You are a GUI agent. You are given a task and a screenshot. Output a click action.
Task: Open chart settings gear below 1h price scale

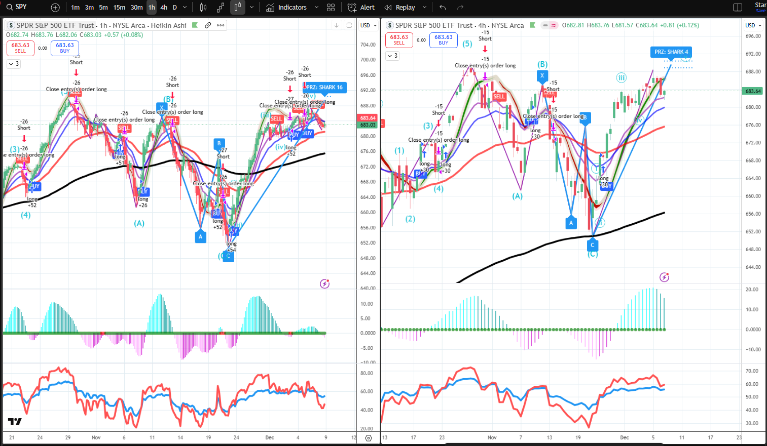(x=369, y=438)
